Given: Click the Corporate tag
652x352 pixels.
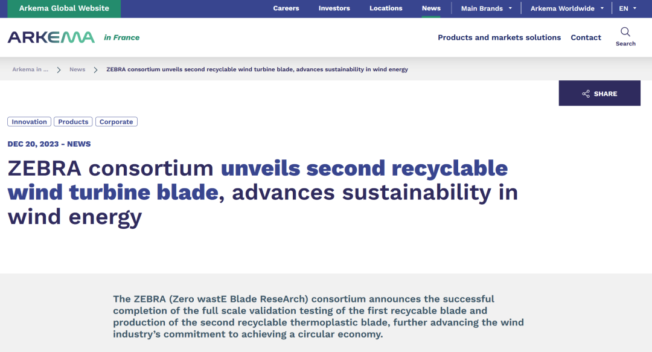Looking at the screenshot, I should [x=116, y=121].
